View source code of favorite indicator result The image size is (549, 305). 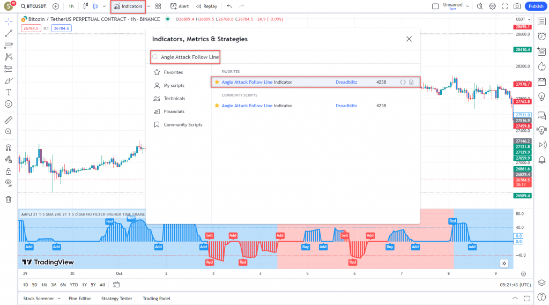click(x=403, y=82)
